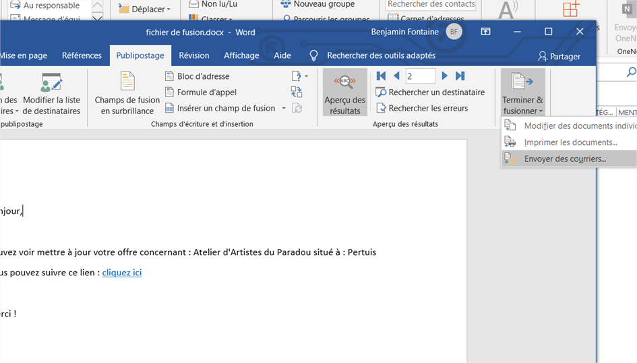Click Modifier la liste de destinataires
The height and width of the screenshot is (363, 637).
pyautogui.click(x=51, y=94)
